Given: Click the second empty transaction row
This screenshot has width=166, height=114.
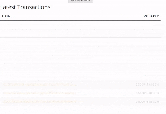Looking at the screenshot, I should [80, 33].
